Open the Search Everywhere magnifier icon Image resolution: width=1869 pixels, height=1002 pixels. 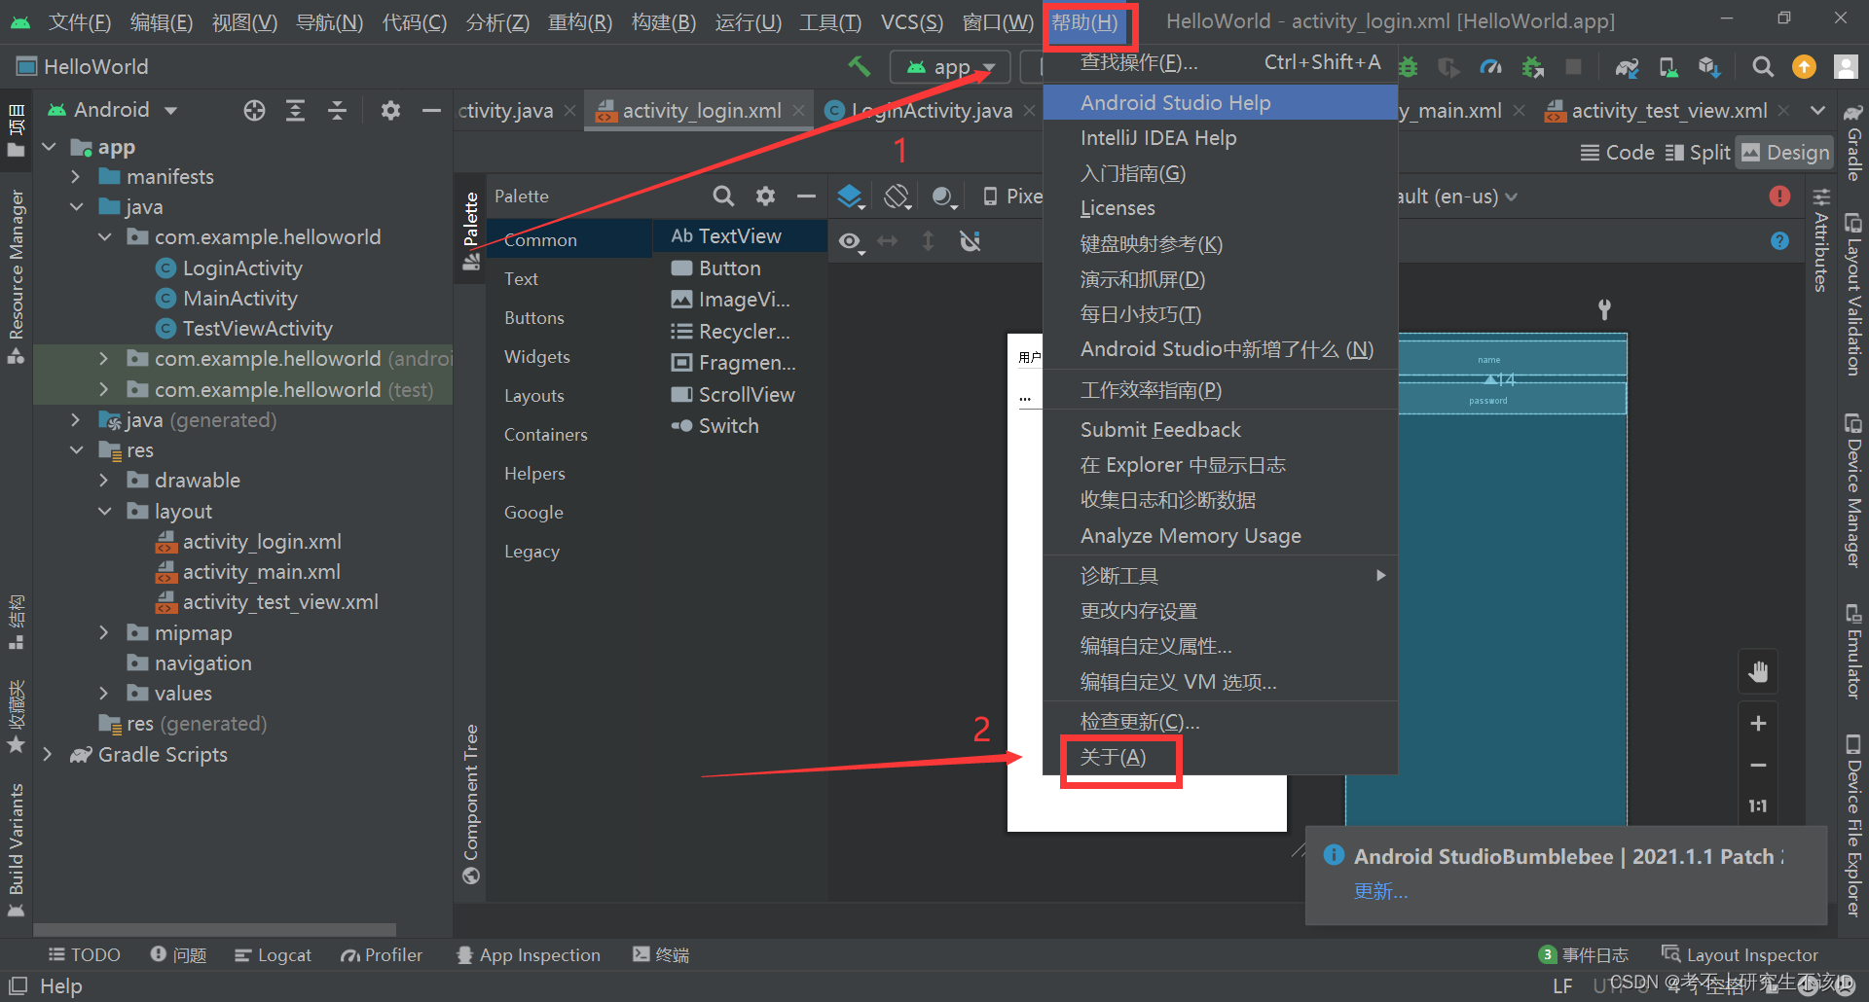(1762, 66)
